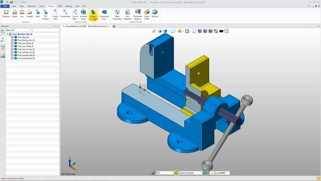
Task: Select the Area measure tool
Action: pos(38,14)
